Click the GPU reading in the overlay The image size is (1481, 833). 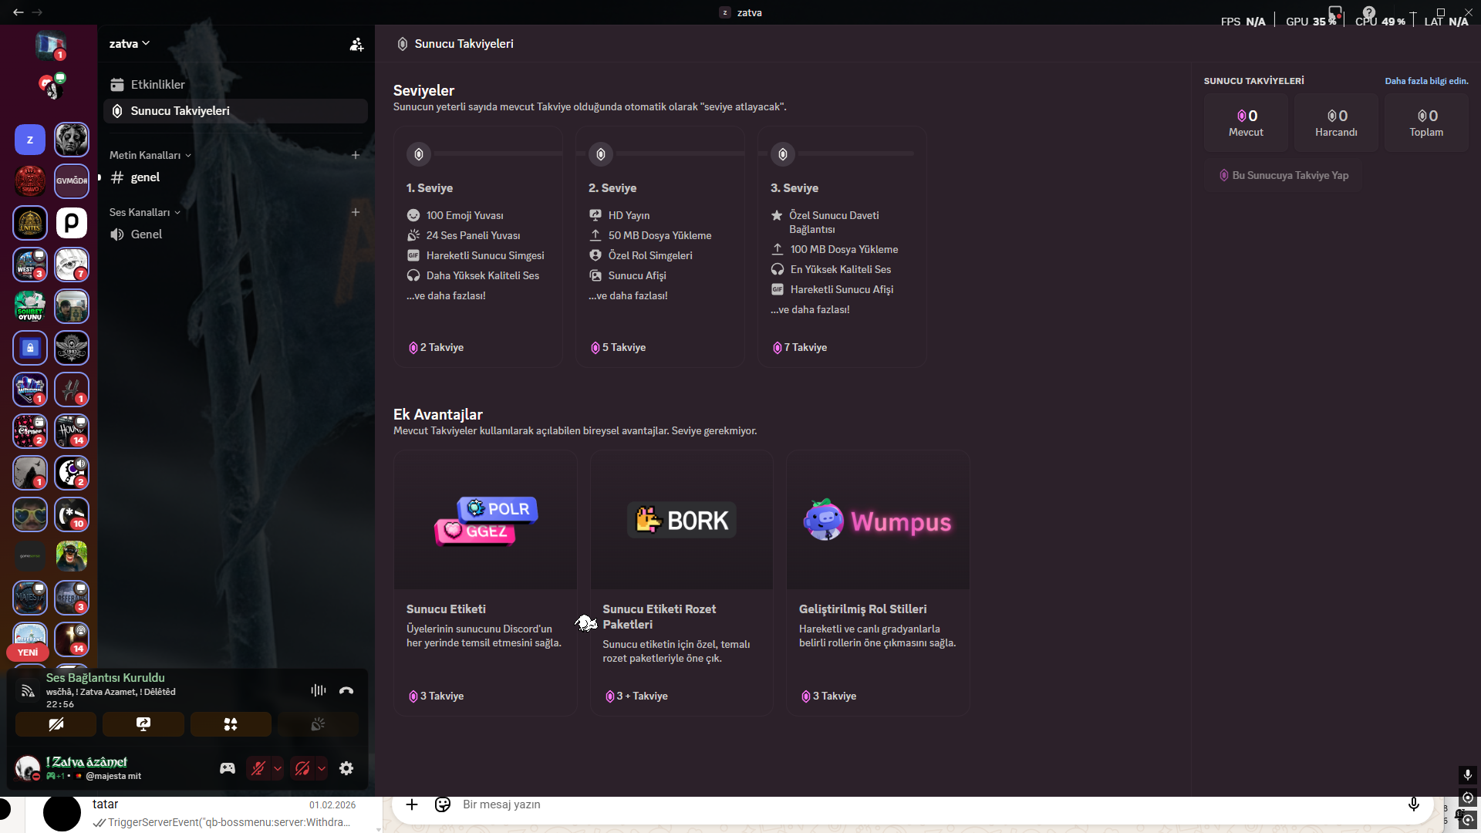1311,22
